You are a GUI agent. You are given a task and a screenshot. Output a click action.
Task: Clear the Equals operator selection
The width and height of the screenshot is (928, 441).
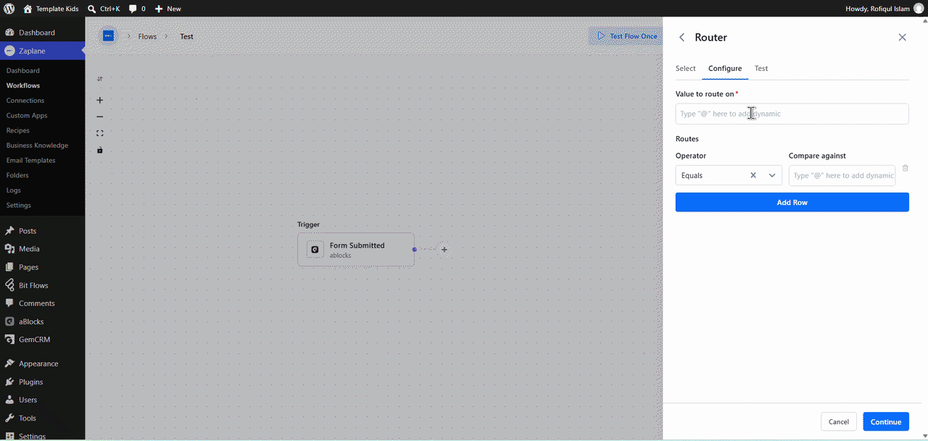pyautogui.click(x=753, y=175)
